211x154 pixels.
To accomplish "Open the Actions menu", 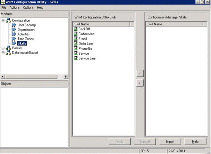I will tap(15, 8).
